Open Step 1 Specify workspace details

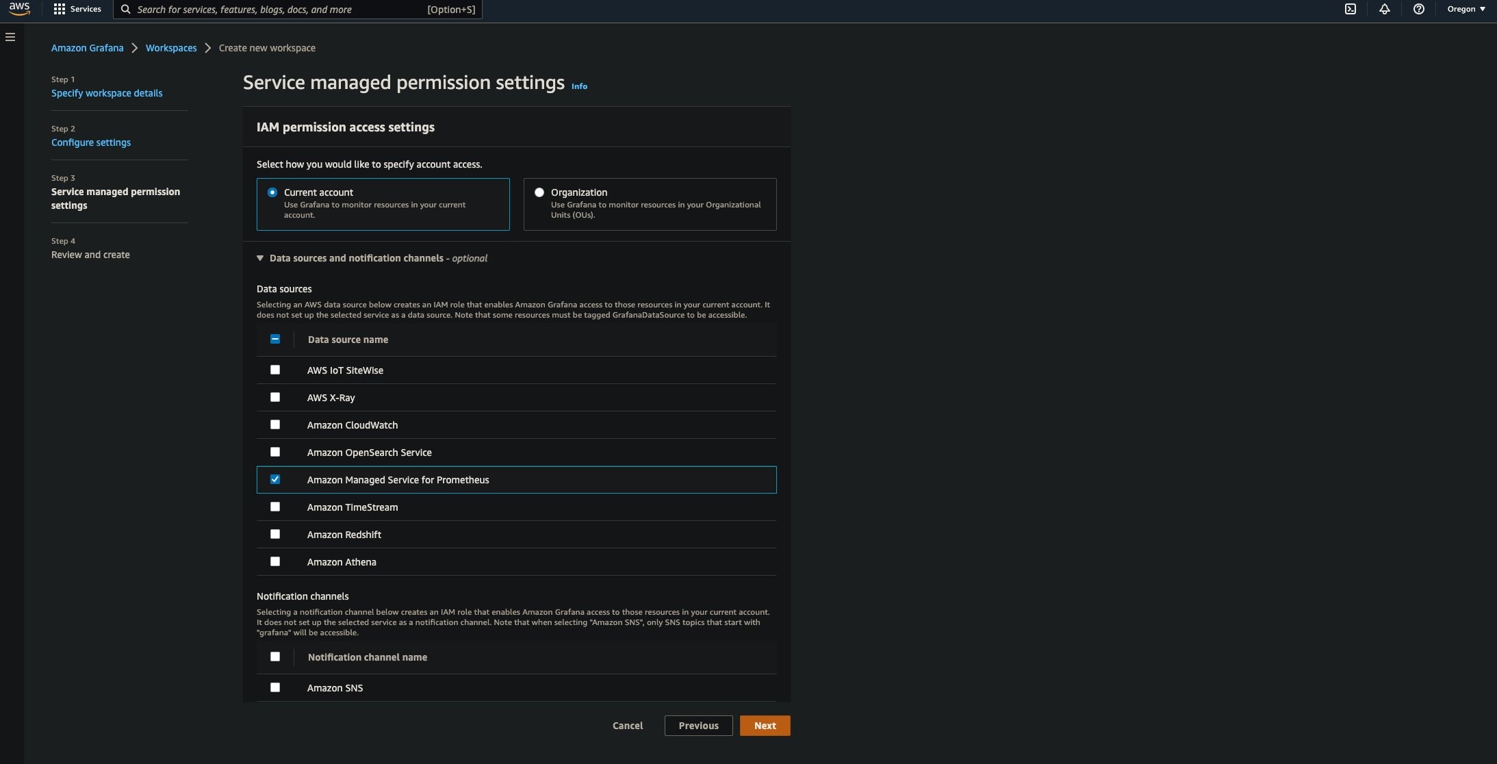click(x=107, y=93)
